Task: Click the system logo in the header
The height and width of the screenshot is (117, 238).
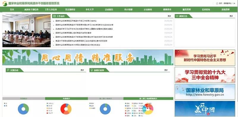Action: (x=5, y=4)
